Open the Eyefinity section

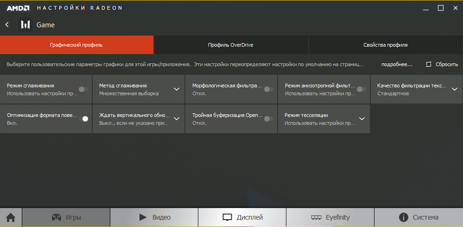(330, 218)
